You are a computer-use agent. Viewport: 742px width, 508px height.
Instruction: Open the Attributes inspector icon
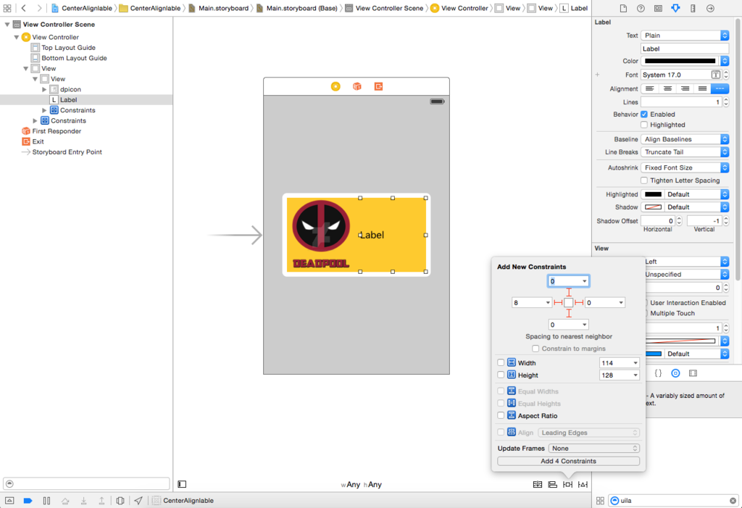tap(675, 8)
